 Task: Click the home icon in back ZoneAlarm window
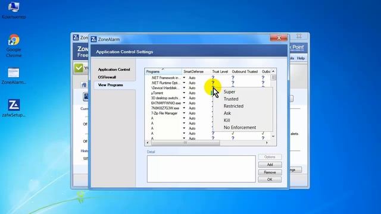[84, 84]
